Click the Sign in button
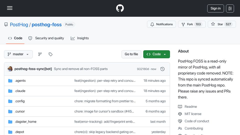The height and width of the screenshot is (135, 240). [x=215, y=8]
